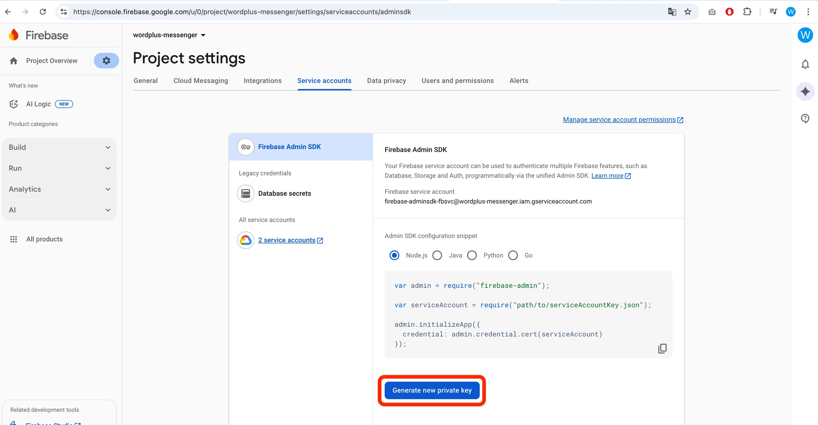Switch to the General tab
Screen dimensions: 818x425
coord(146,81)
